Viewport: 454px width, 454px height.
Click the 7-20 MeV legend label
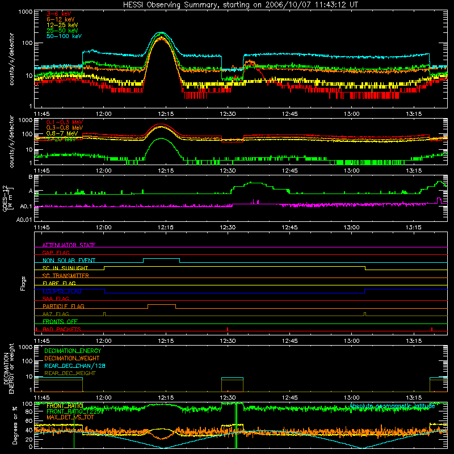pos(61,139)
